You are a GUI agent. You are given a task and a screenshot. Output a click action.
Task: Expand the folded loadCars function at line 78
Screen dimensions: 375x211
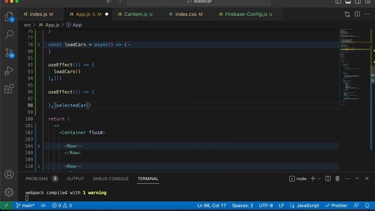pos(39,45)
